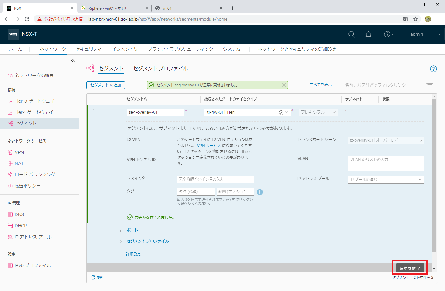Switch to the インベントリ tab

coord(125,49)
